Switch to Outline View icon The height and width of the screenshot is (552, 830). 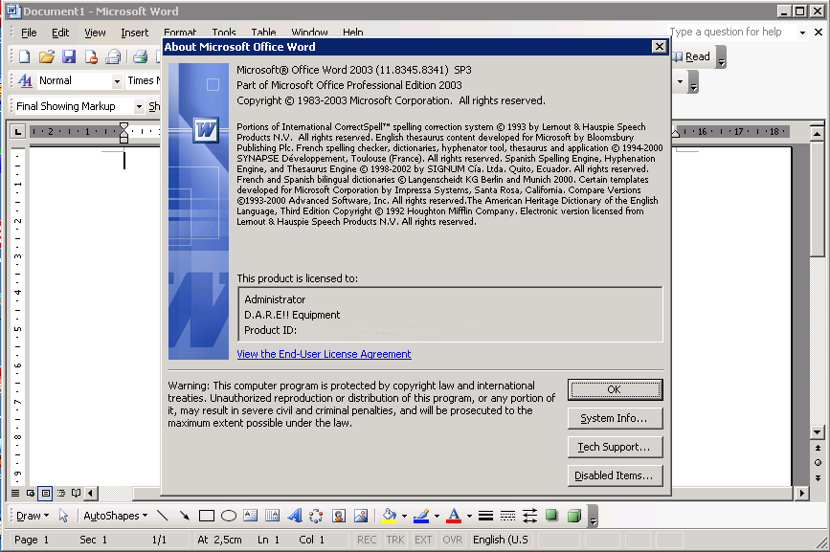[x=61, y=494]
